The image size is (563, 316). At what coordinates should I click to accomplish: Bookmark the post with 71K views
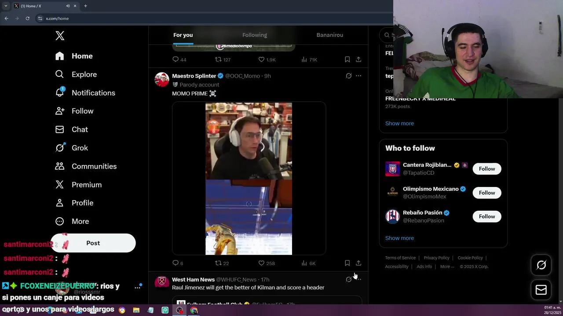click(x=347, y=59)
